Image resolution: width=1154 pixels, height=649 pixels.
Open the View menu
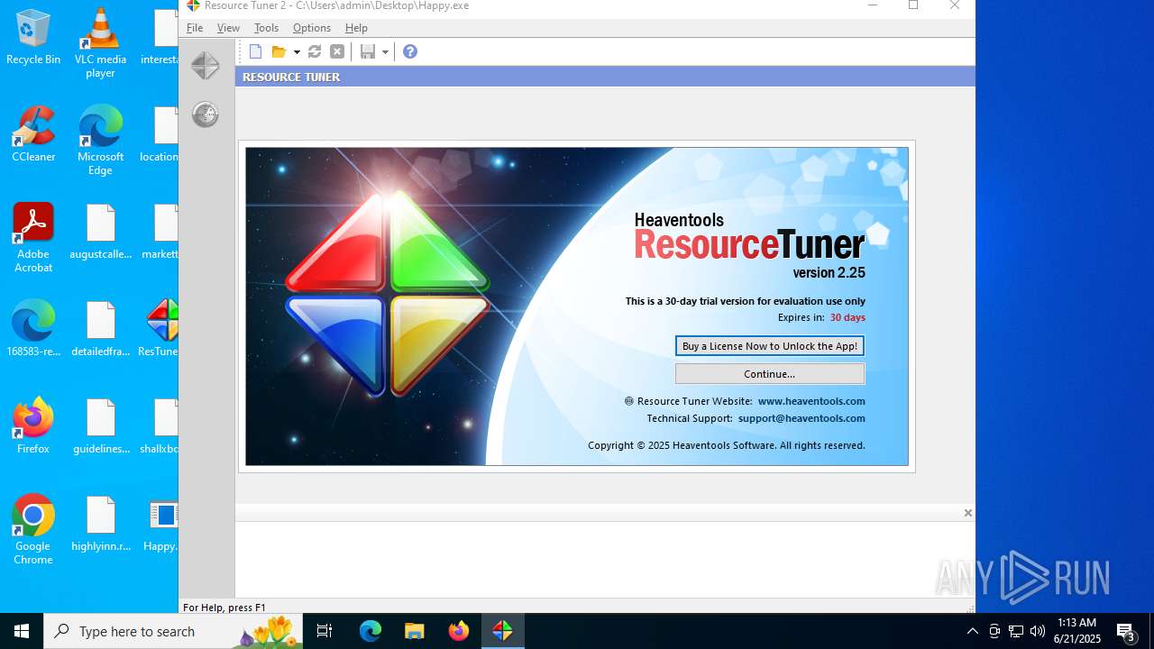[x=228, y=28]
